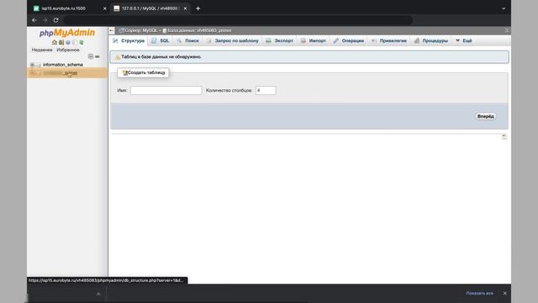538x303 pixels.
Task: Go back with the browser back arrow
Action: click(x=34, y=20)
